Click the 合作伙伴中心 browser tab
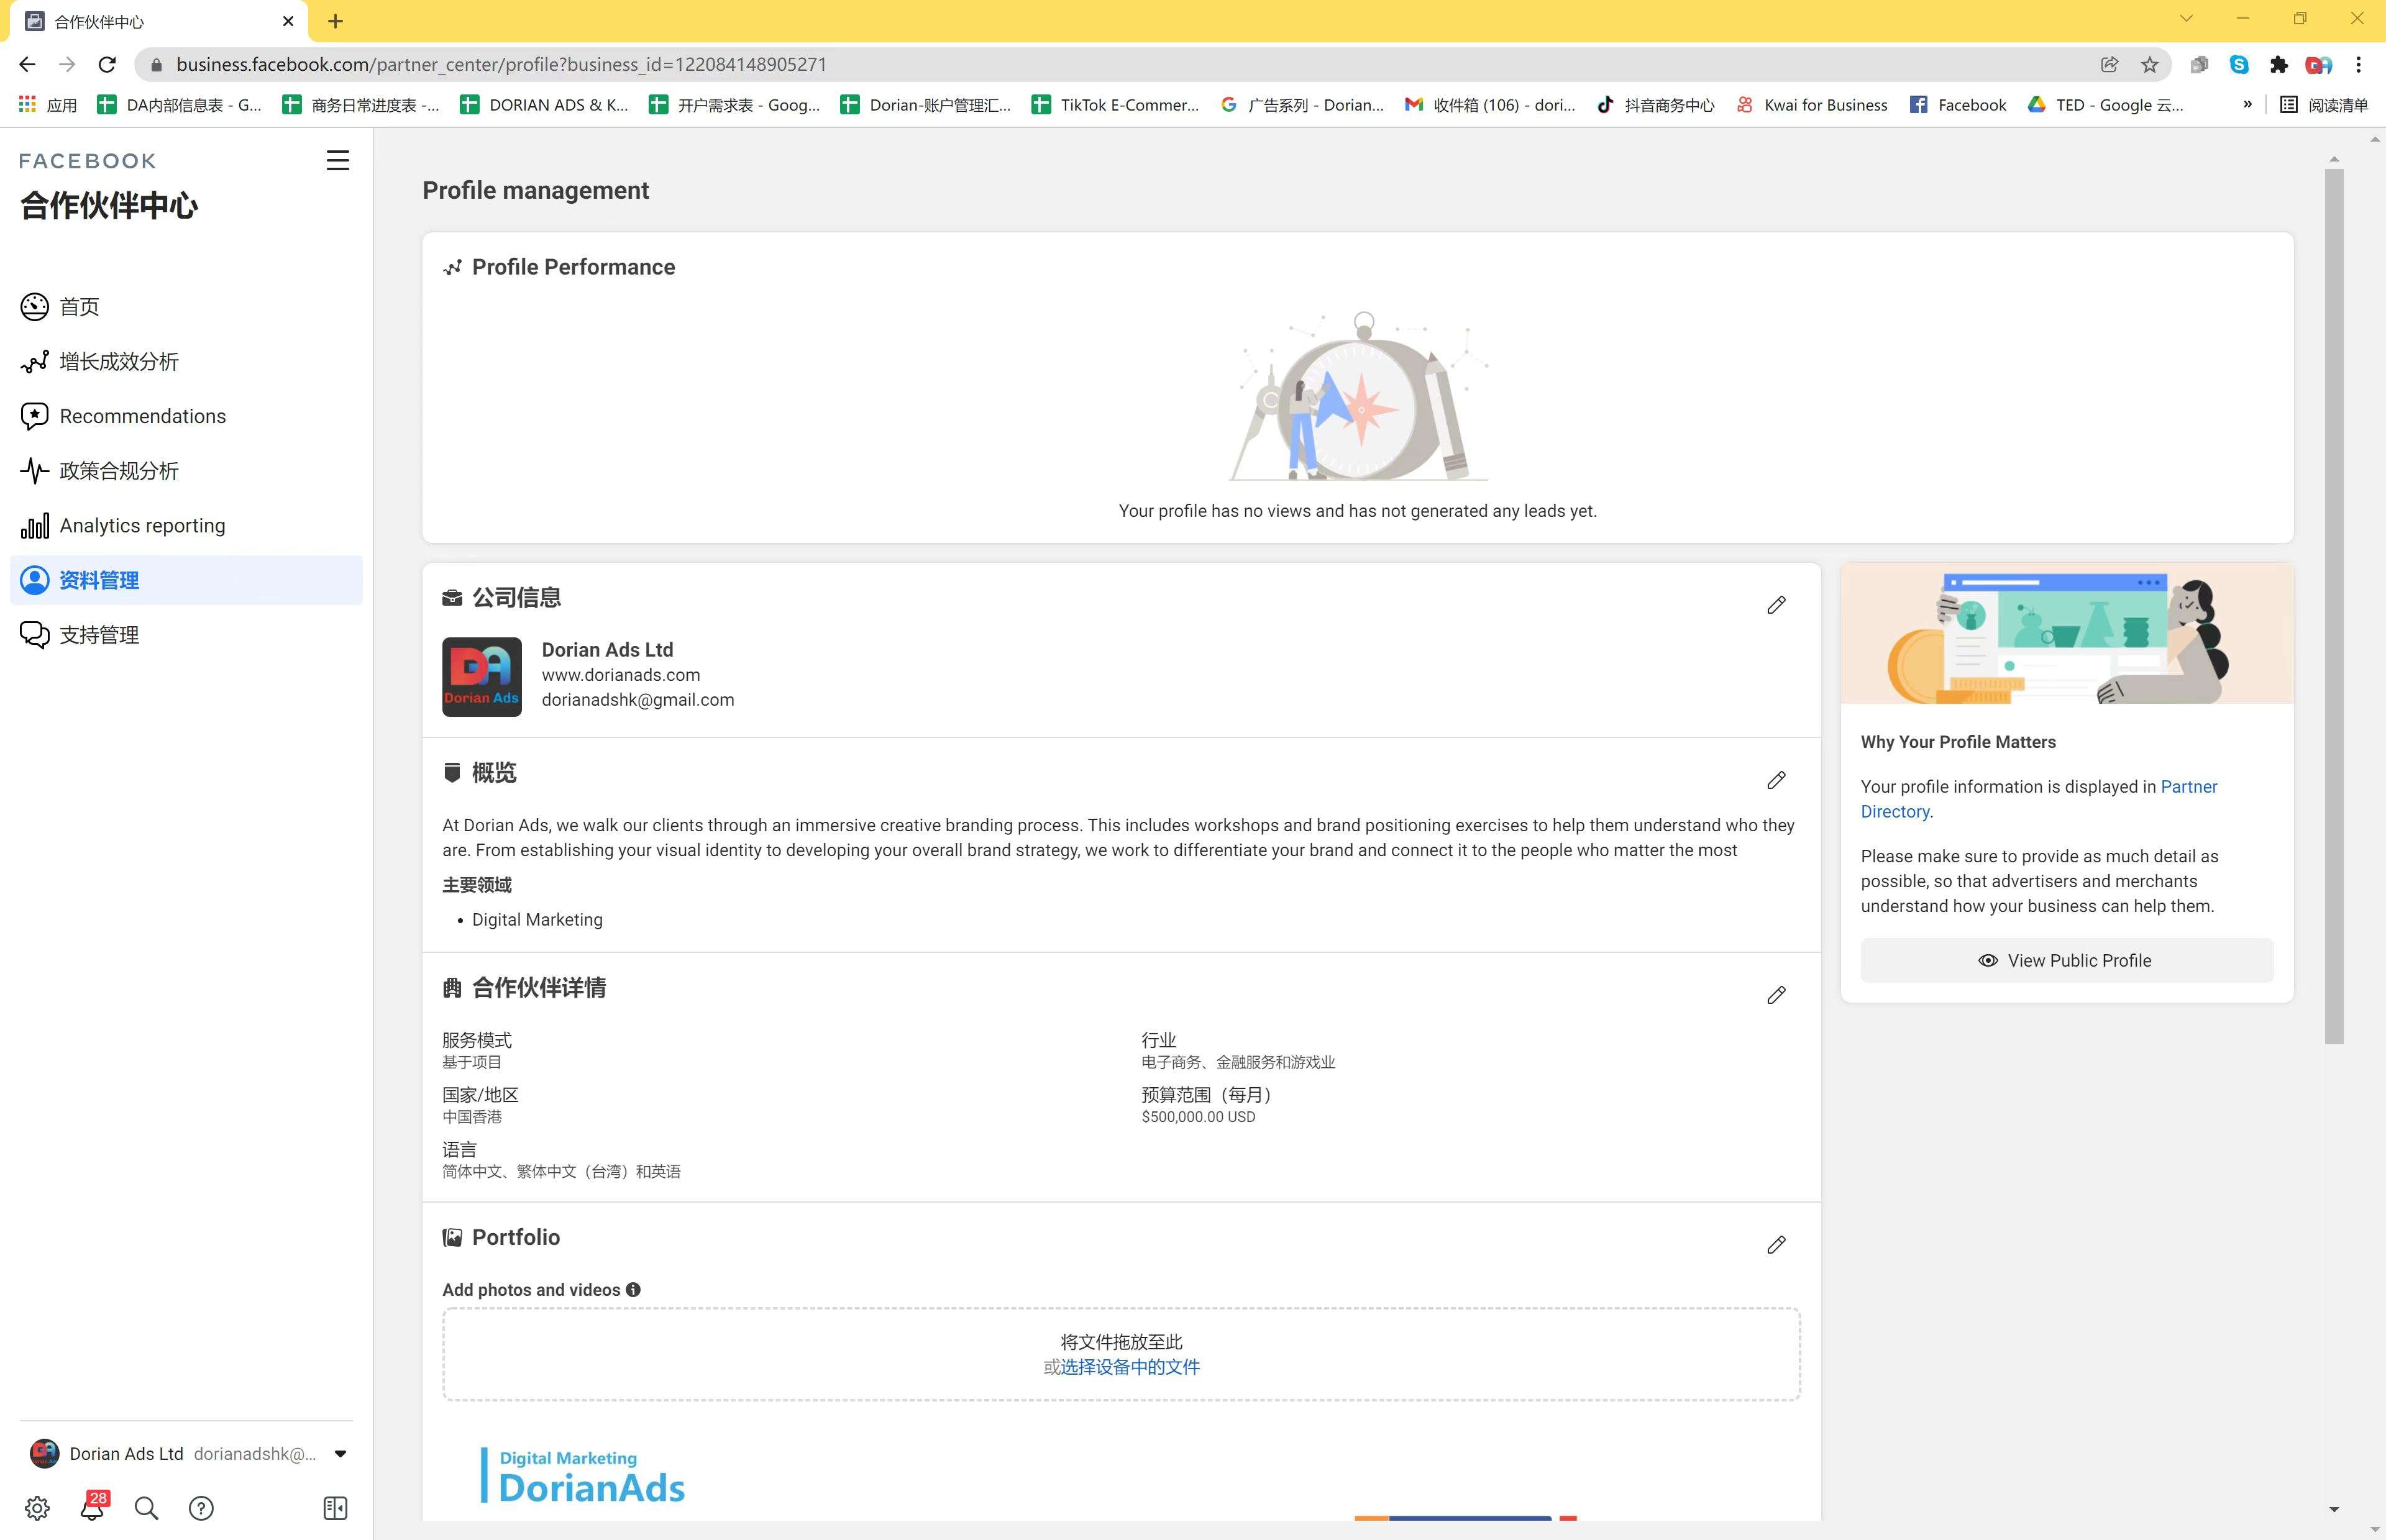 [160, 21]
